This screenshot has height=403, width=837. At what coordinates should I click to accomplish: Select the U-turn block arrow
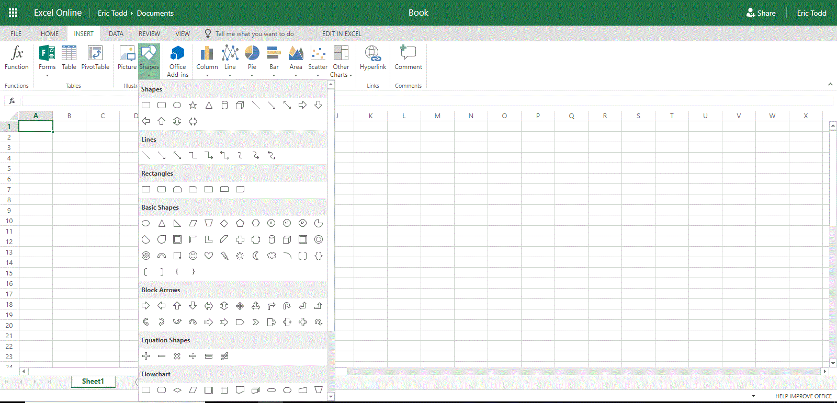pos(287,306)
